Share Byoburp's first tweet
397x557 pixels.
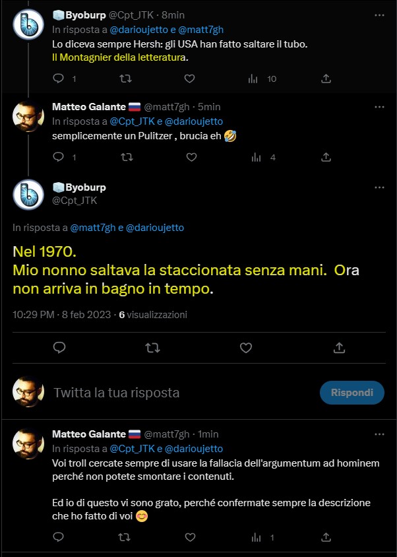pyautogui.click(x=325, y=79)
